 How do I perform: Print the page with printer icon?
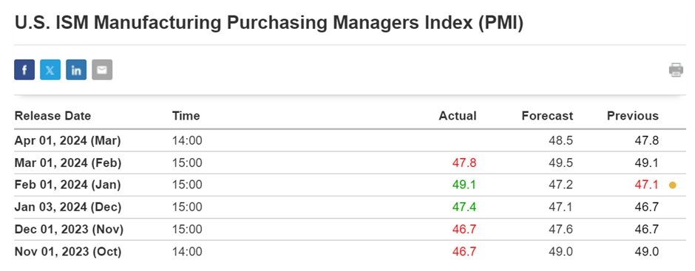[x=676, y=70]
